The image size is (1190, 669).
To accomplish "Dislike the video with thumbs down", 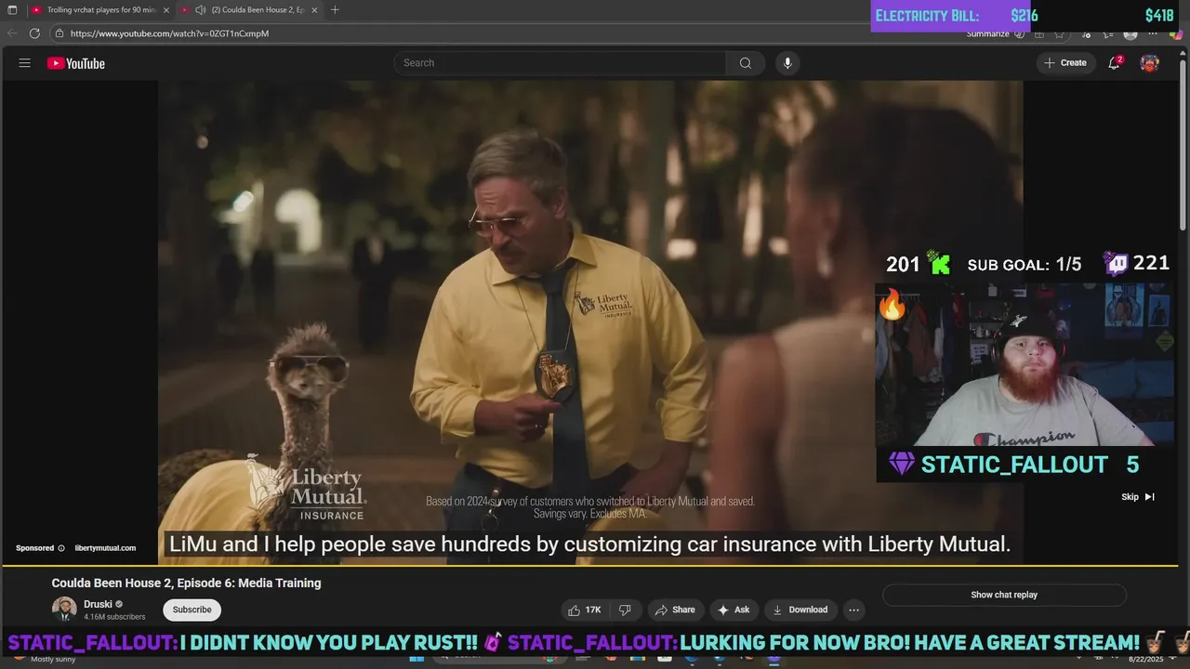I will (625, 610).
